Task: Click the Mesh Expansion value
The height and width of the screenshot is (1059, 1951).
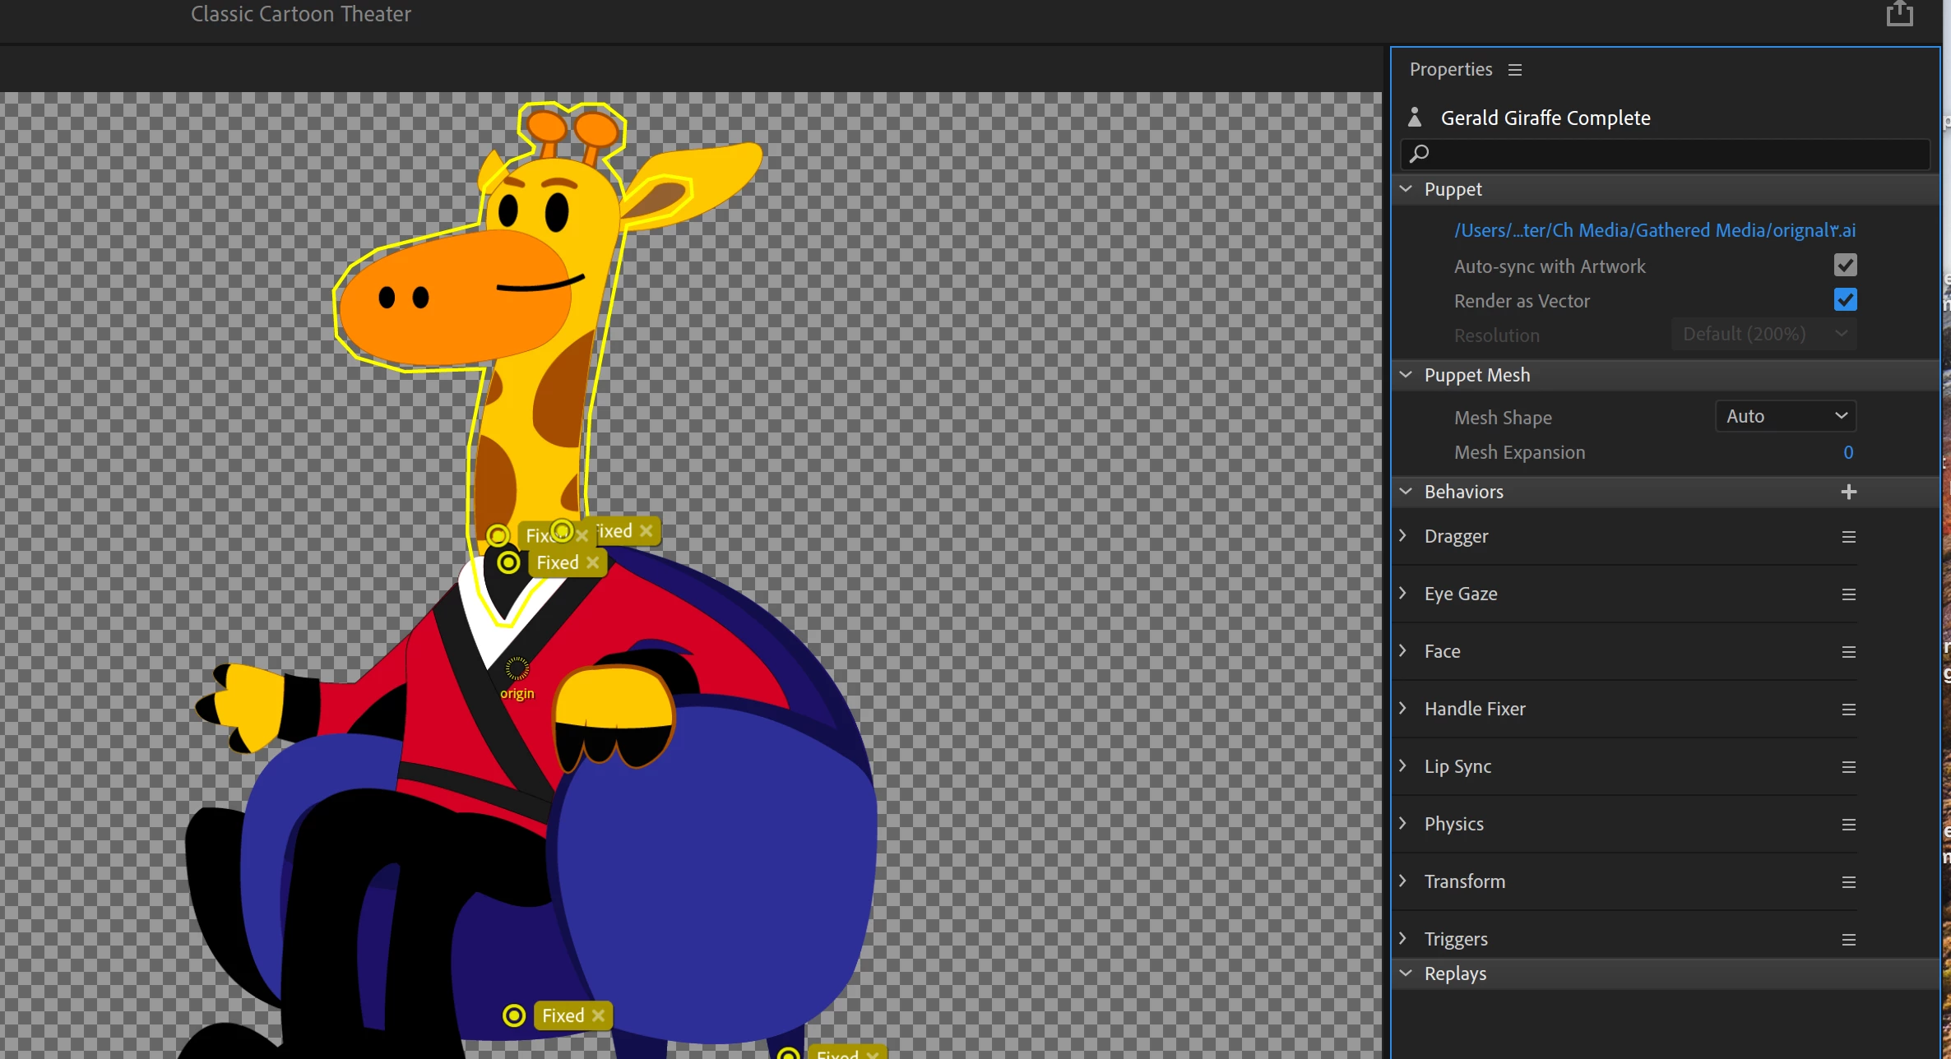Action: (x=1847, y=452)
